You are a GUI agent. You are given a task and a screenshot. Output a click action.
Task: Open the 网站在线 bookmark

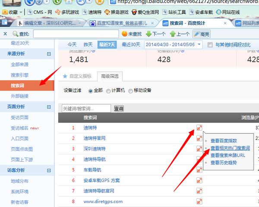tap(228, 12)
